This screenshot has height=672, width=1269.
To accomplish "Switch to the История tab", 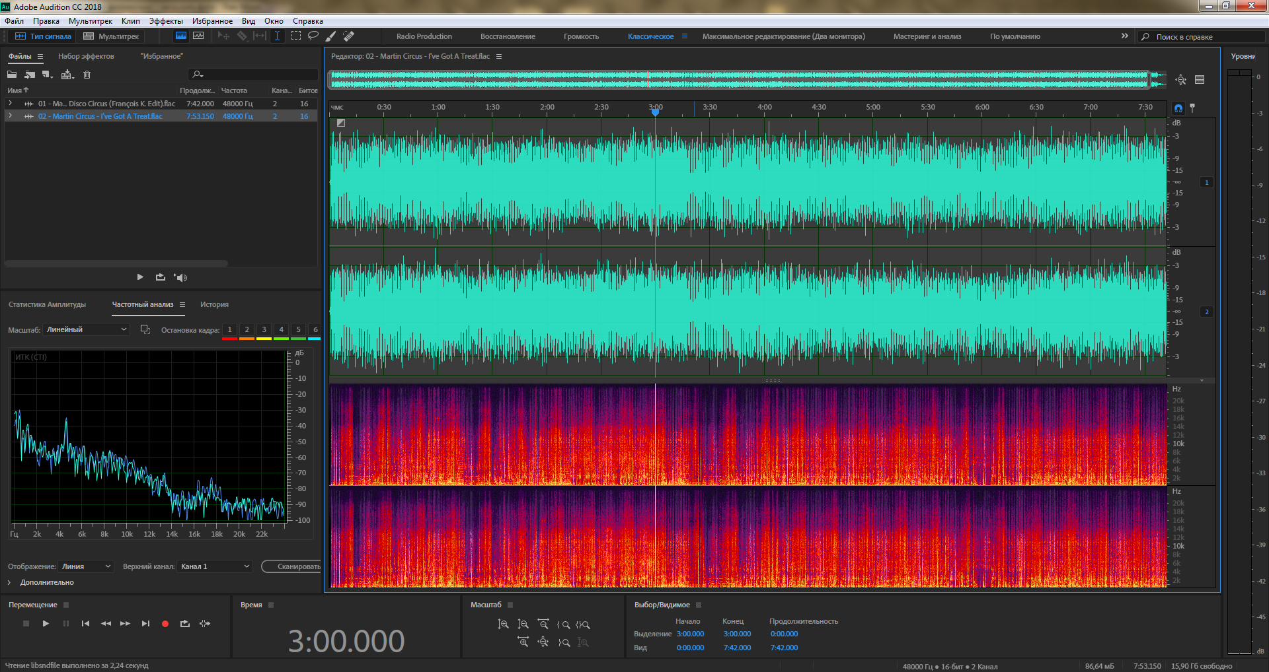I will pos(214,304).
